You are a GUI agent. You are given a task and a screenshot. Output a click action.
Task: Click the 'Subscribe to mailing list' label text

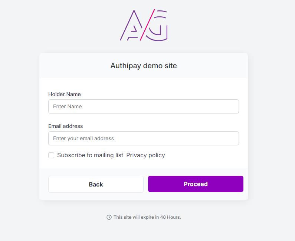tap(90, 155)
